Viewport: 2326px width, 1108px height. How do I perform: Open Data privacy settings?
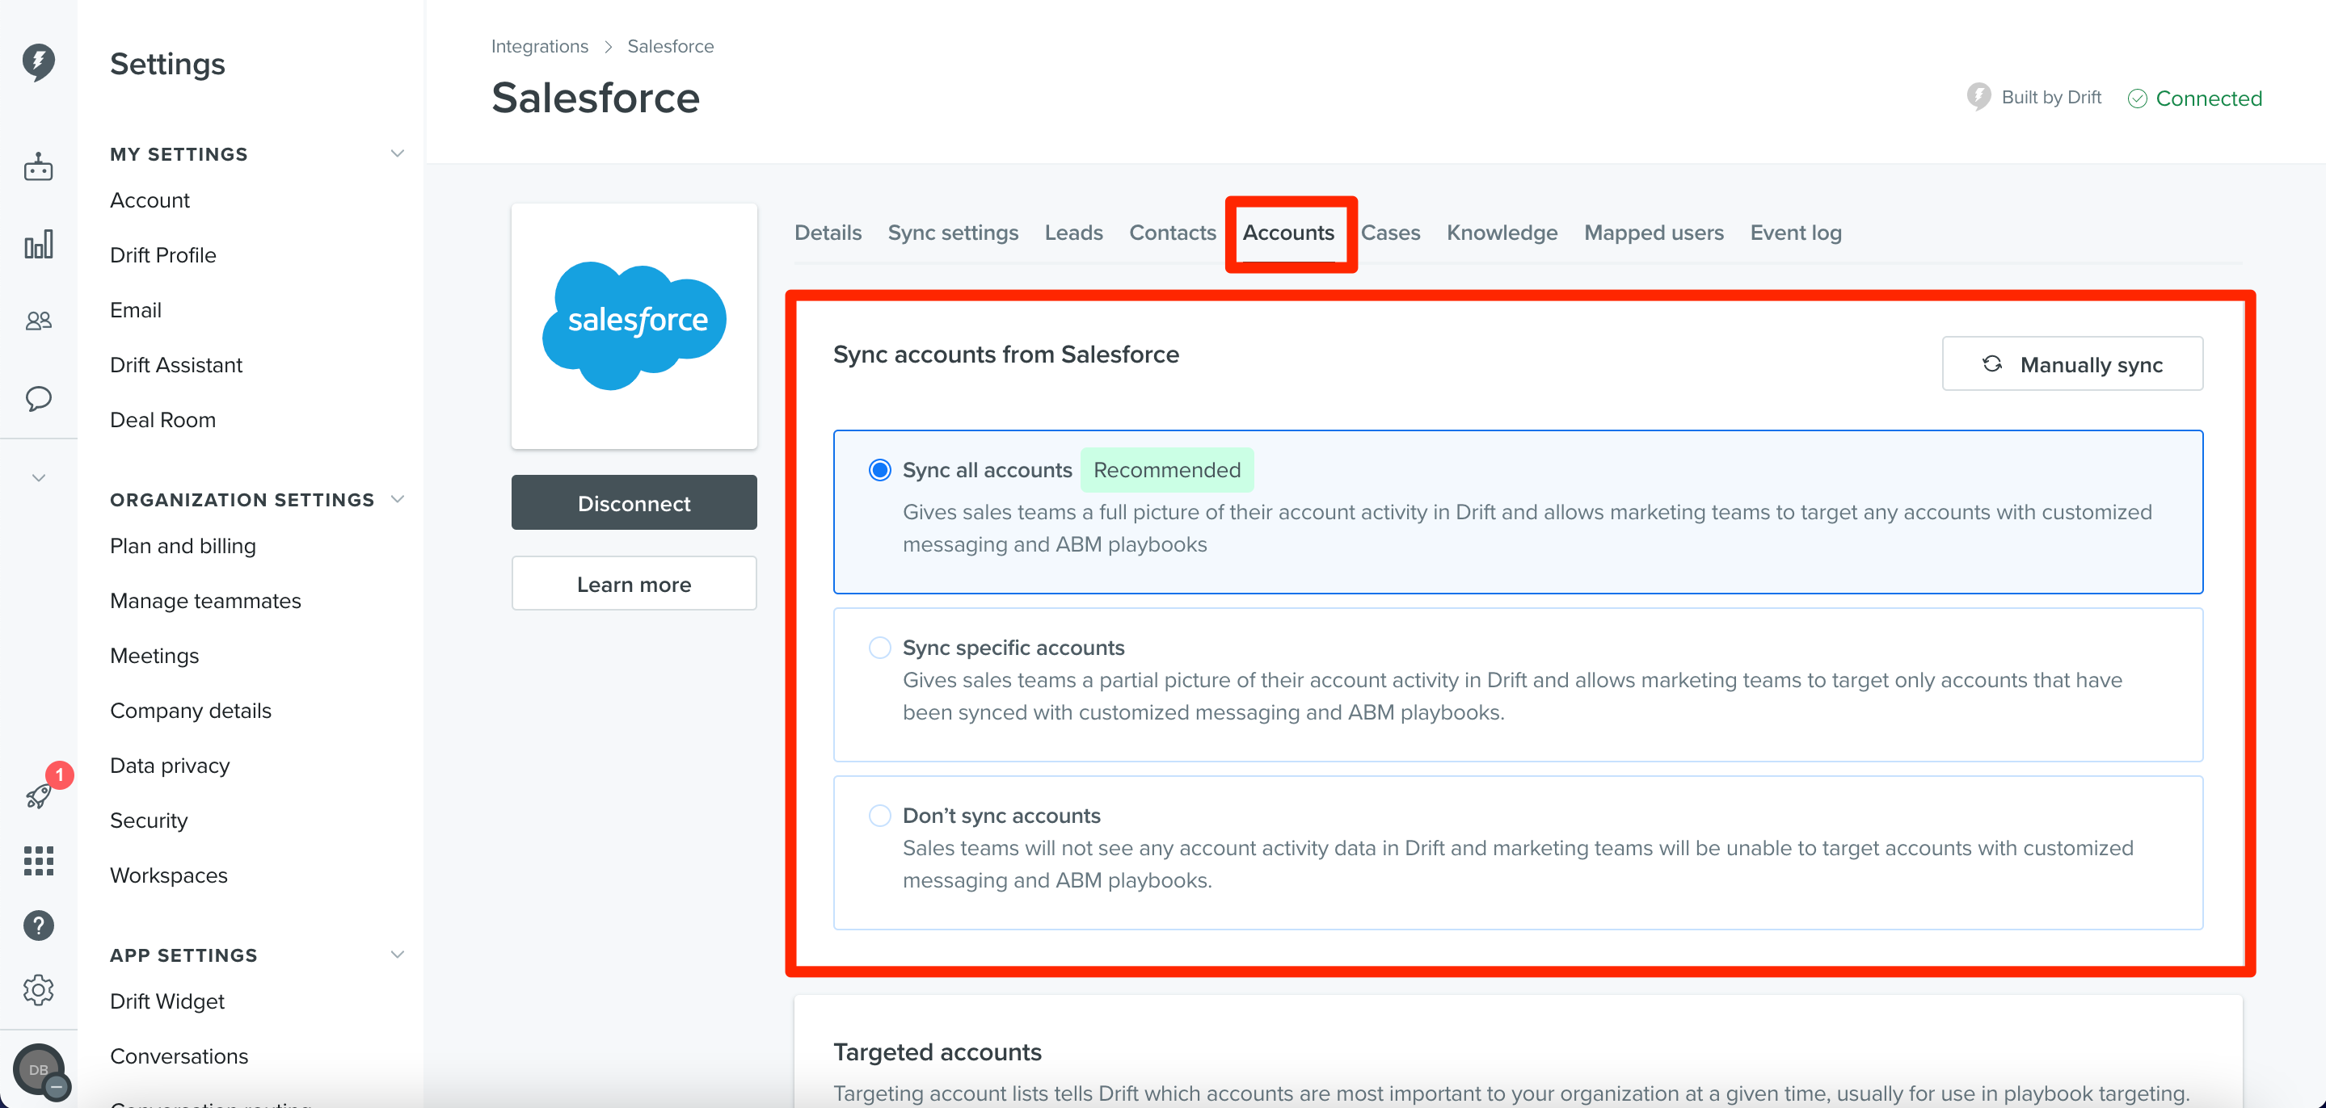[170, 766]
